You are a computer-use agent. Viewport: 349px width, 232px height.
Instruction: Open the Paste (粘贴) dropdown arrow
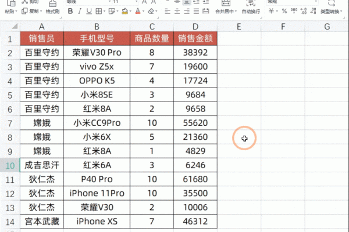click(16, 12)
